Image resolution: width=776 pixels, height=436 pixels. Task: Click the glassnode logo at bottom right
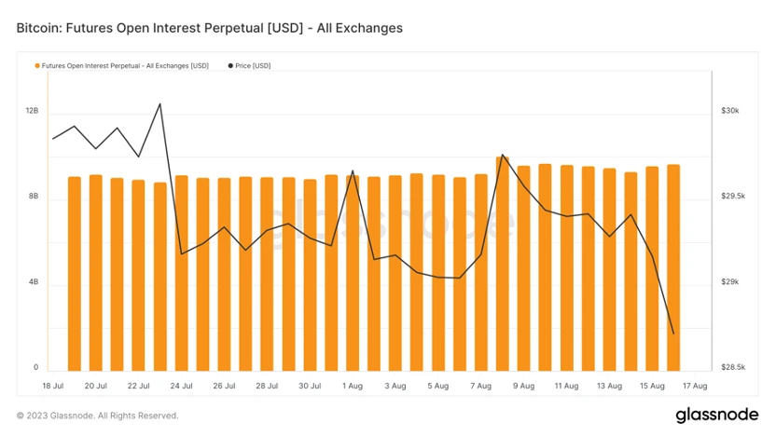[x=714, y=415]
